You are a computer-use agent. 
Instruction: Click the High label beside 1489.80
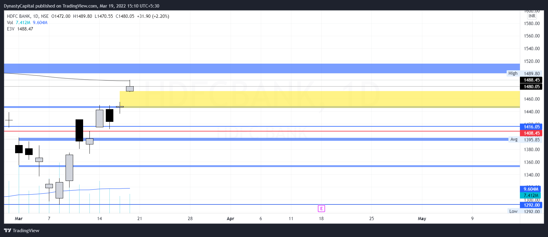coord(513,73)
